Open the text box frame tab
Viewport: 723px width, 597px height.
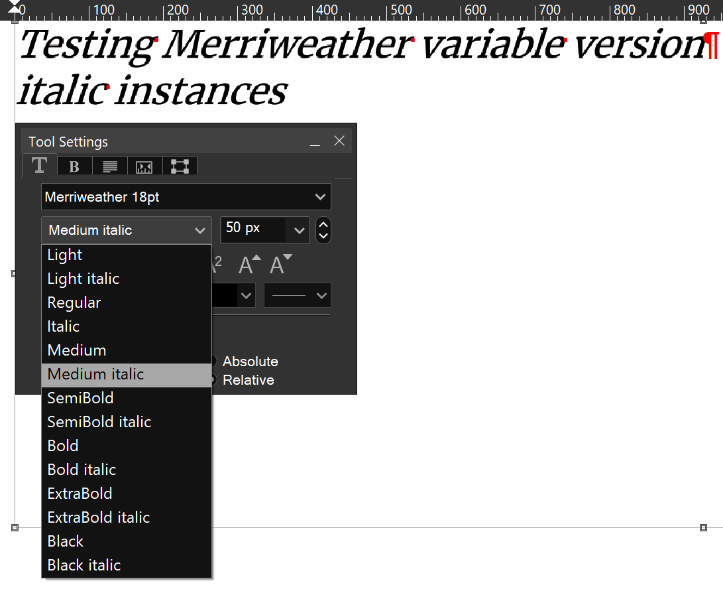tap(180, 166)
